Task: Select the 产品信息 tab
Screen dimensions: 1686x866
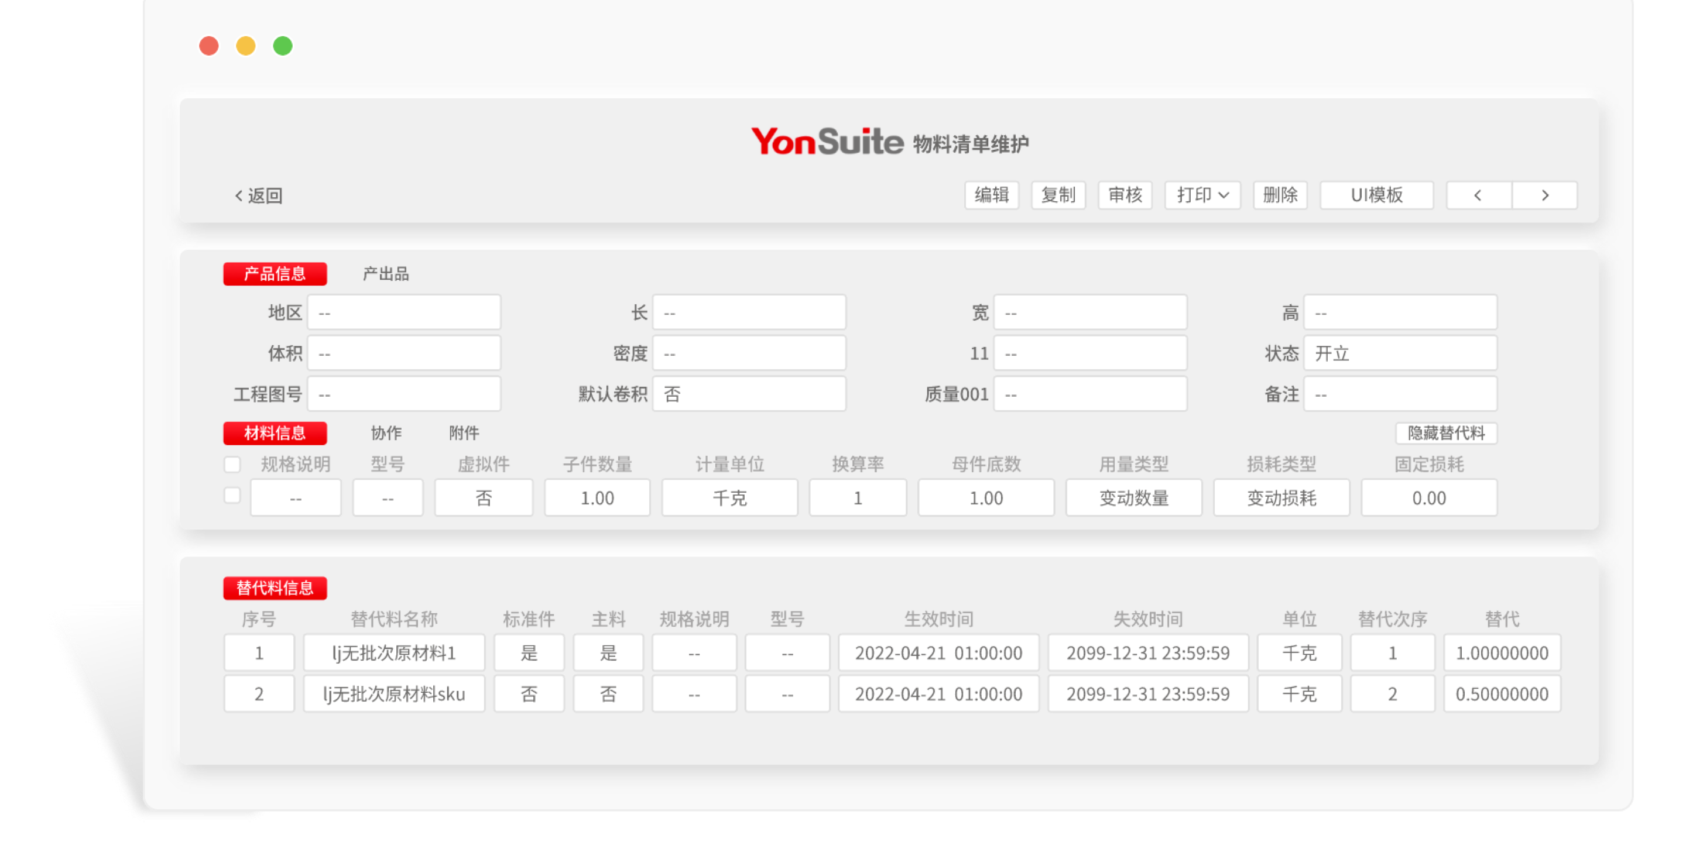Action: pos(275,273)
